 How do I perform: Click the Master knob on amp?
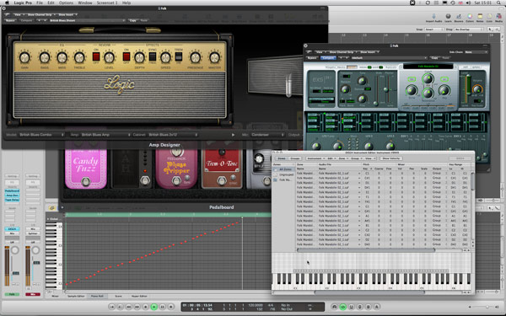(x=214, y=58)
